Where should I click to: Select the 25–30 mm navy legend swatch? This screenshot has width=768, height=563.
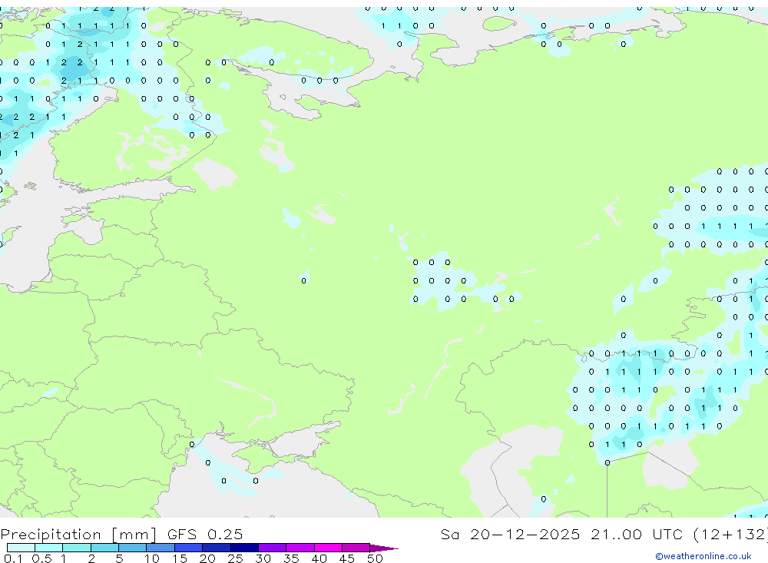[244, 548]
